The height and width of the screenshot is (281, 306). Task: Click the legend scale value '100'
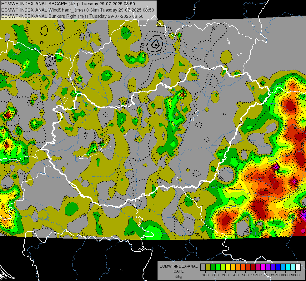205,275
